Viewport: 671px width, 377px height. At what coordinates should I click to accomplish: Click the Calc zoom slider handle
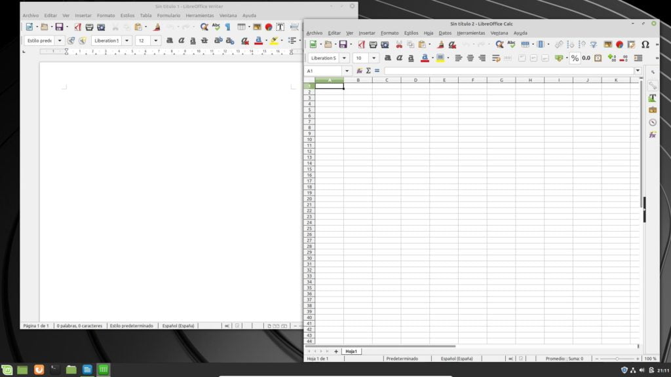pos(617,359)
